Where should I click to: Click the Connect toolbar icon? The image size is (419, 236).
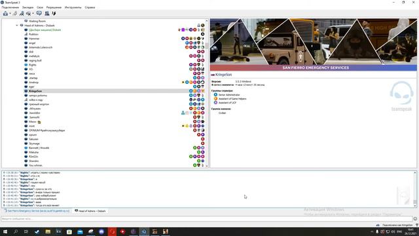point(5,13)
